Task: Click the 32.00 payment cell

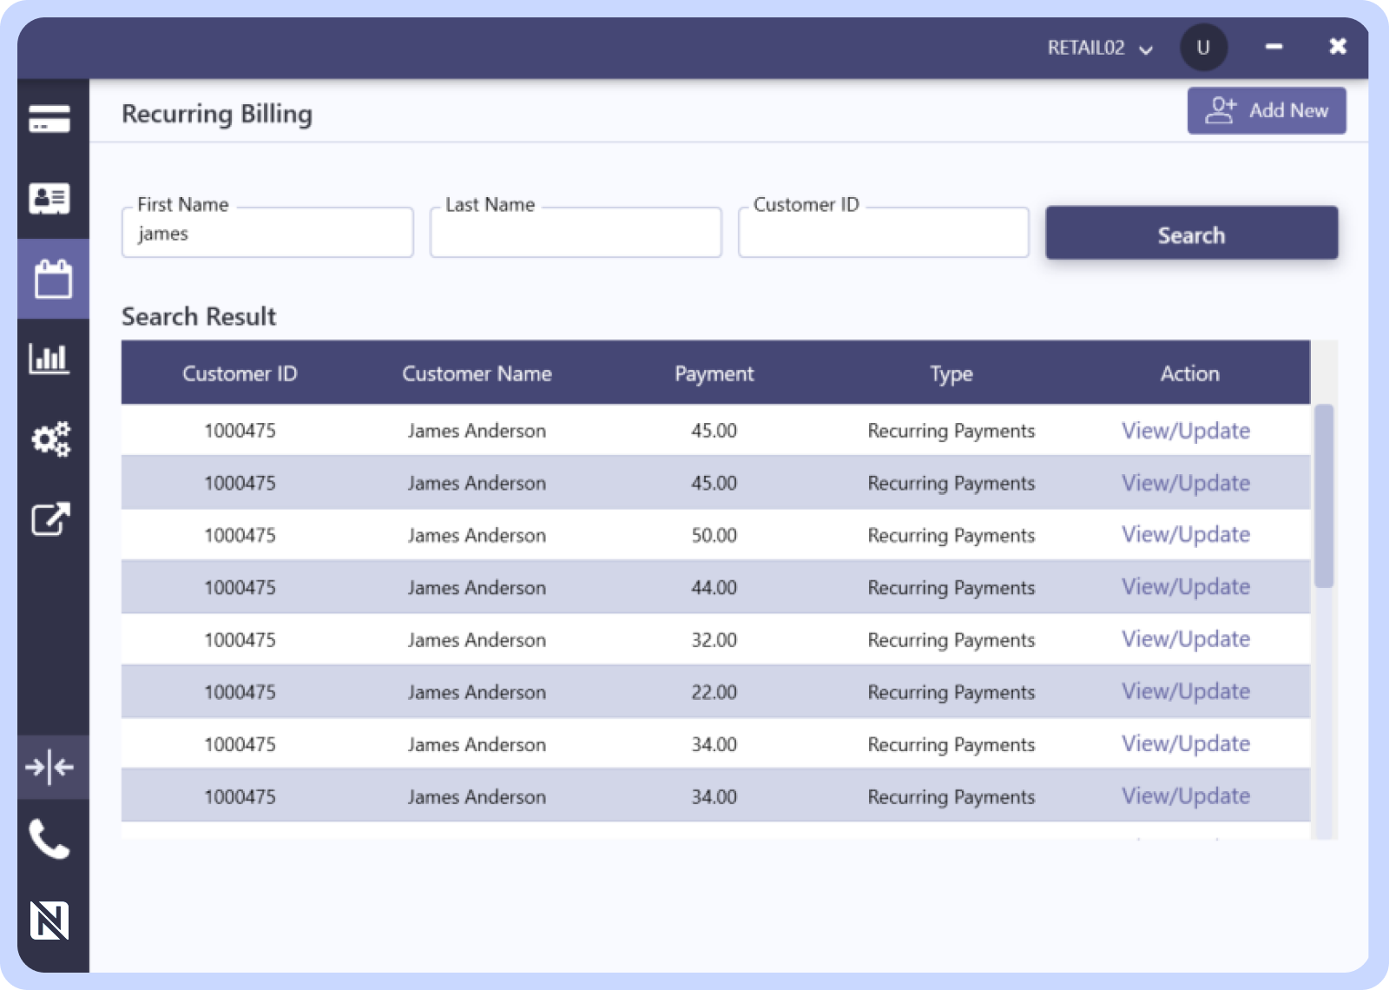Action: tap(714, 639)
